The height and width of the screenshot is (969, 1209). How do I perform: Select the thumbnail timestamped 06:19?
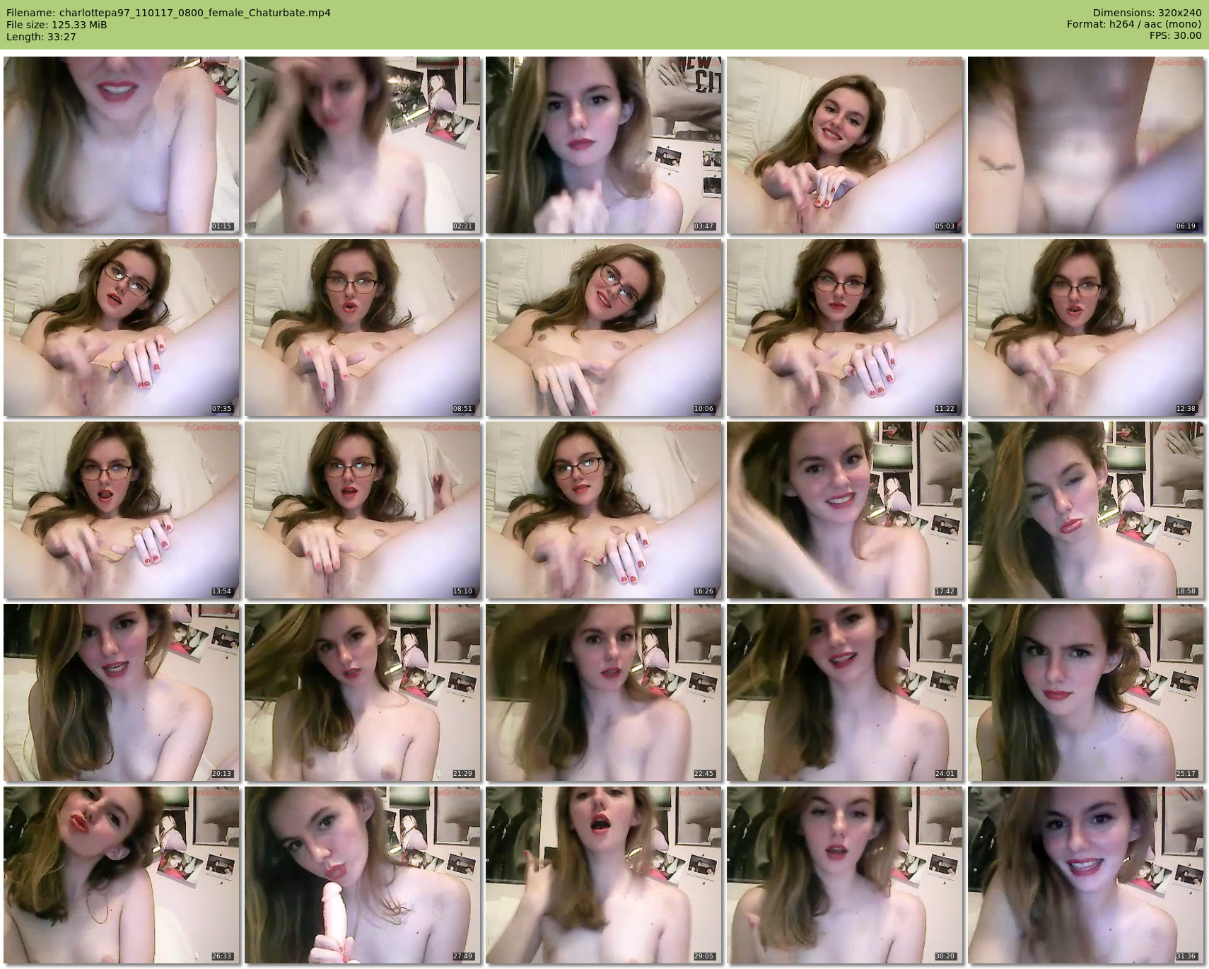click(1086, 145)
